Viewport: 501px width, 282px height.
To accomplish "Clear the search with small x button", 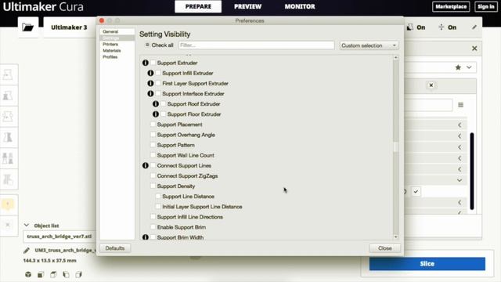I will (431, 85).
